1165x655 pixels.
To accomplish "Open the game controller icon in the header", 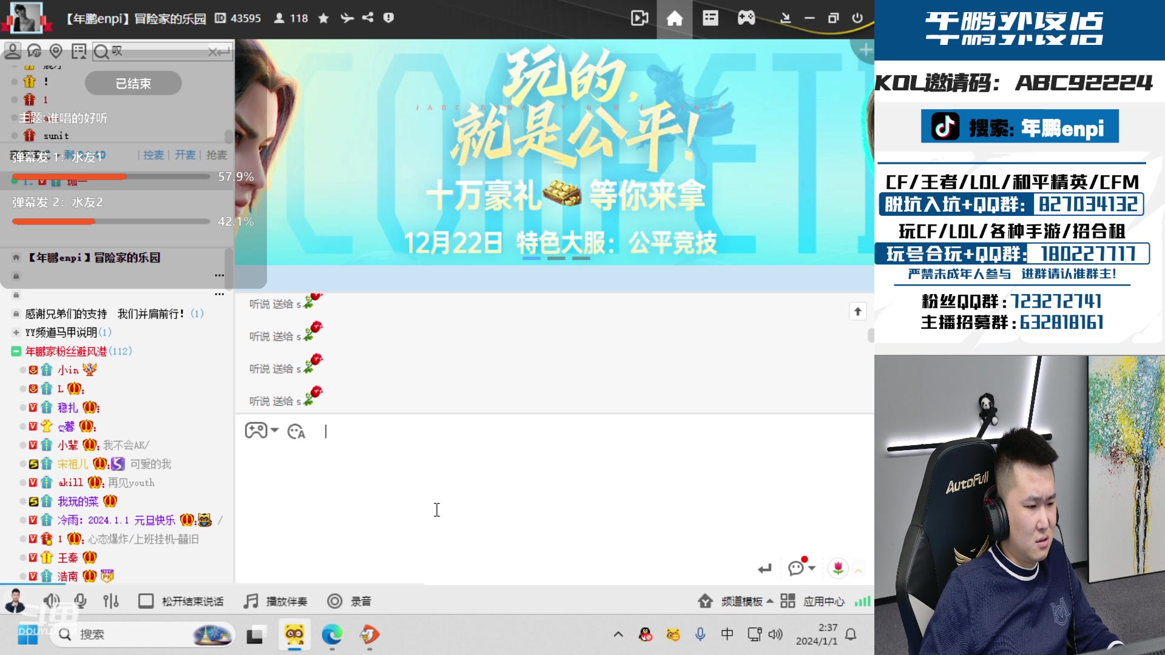I will pyautogui.click(x=746, y=18).
